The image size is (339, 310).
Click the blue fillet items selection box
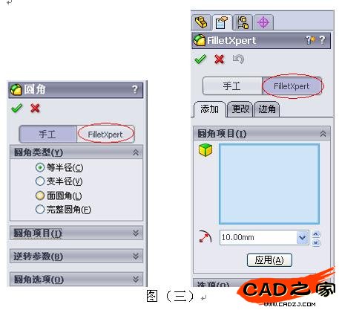click(x=269, y=184)
